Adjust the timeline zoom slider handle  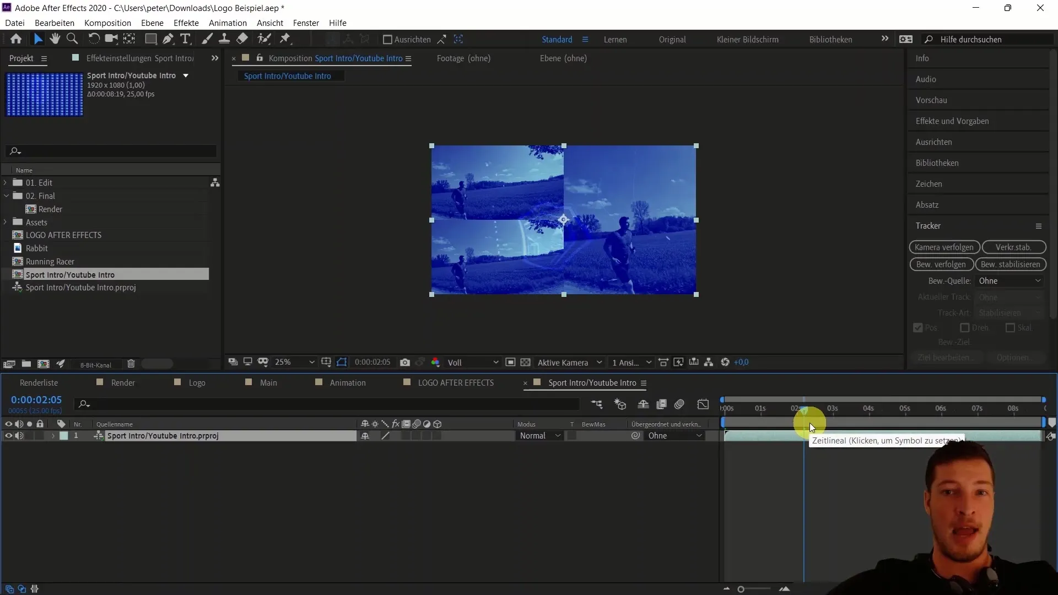click(x=741, y=589)
